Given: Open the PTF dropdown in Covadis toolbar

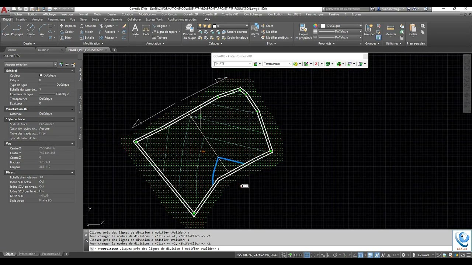Looking at the screenshot, I should point(232,64).
